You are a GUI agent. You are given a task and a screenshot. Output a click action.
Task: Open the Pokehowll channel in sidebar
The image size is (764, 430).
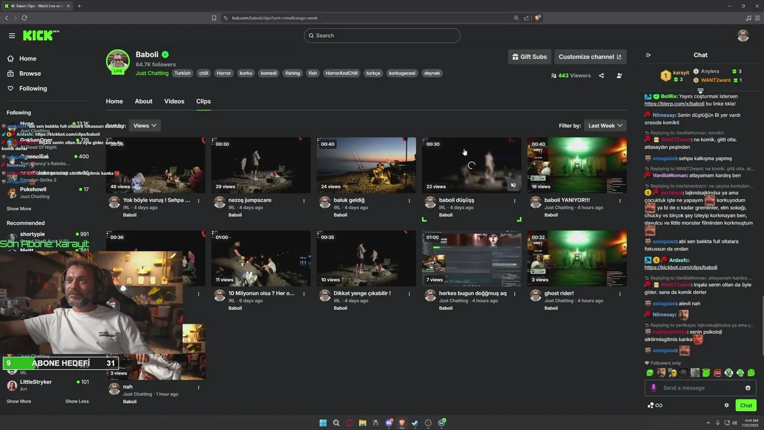point(48,192)
